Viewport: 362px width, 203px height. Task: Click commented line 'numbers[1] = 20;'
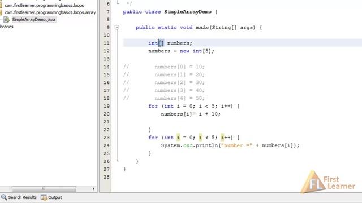coord(180,74)
